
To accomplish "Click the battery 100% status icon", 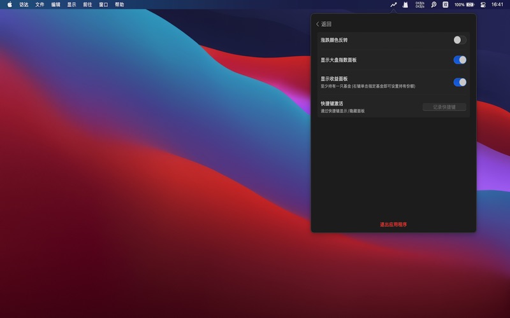I will click(x=465, y=4).
